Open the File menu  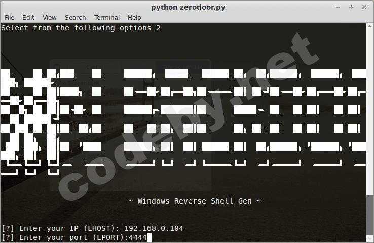point(9,18)
